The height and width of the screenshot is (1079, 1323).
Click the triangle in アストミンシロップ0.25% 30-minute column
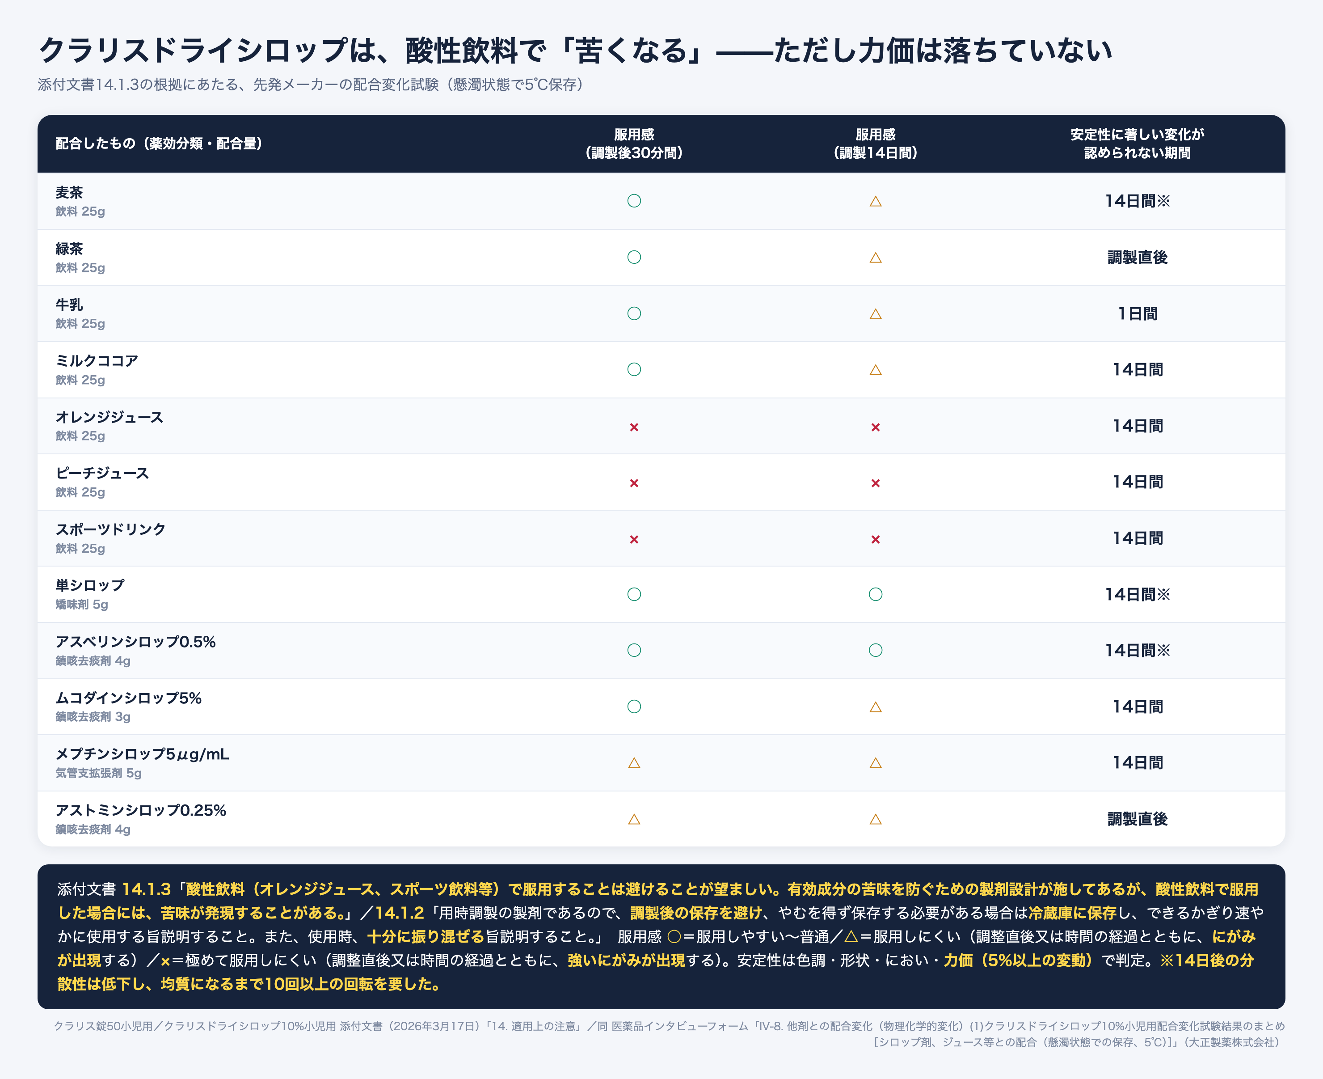click(x=633, y=819)
